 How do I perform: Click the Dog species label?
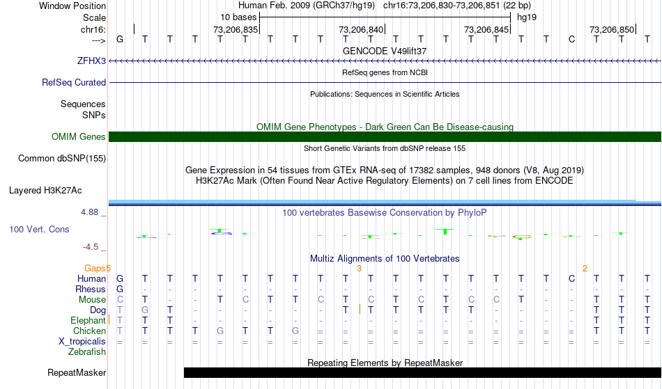98,310
